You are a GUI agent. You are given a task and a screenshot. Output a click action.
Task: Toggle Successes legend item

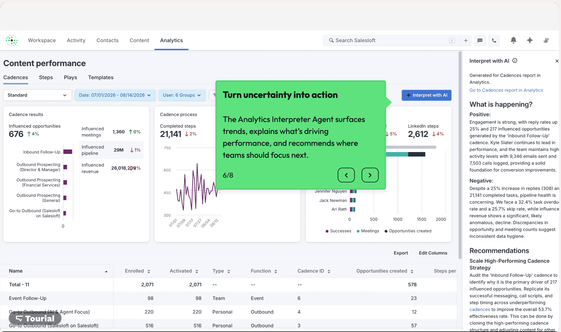coord(338,231)
